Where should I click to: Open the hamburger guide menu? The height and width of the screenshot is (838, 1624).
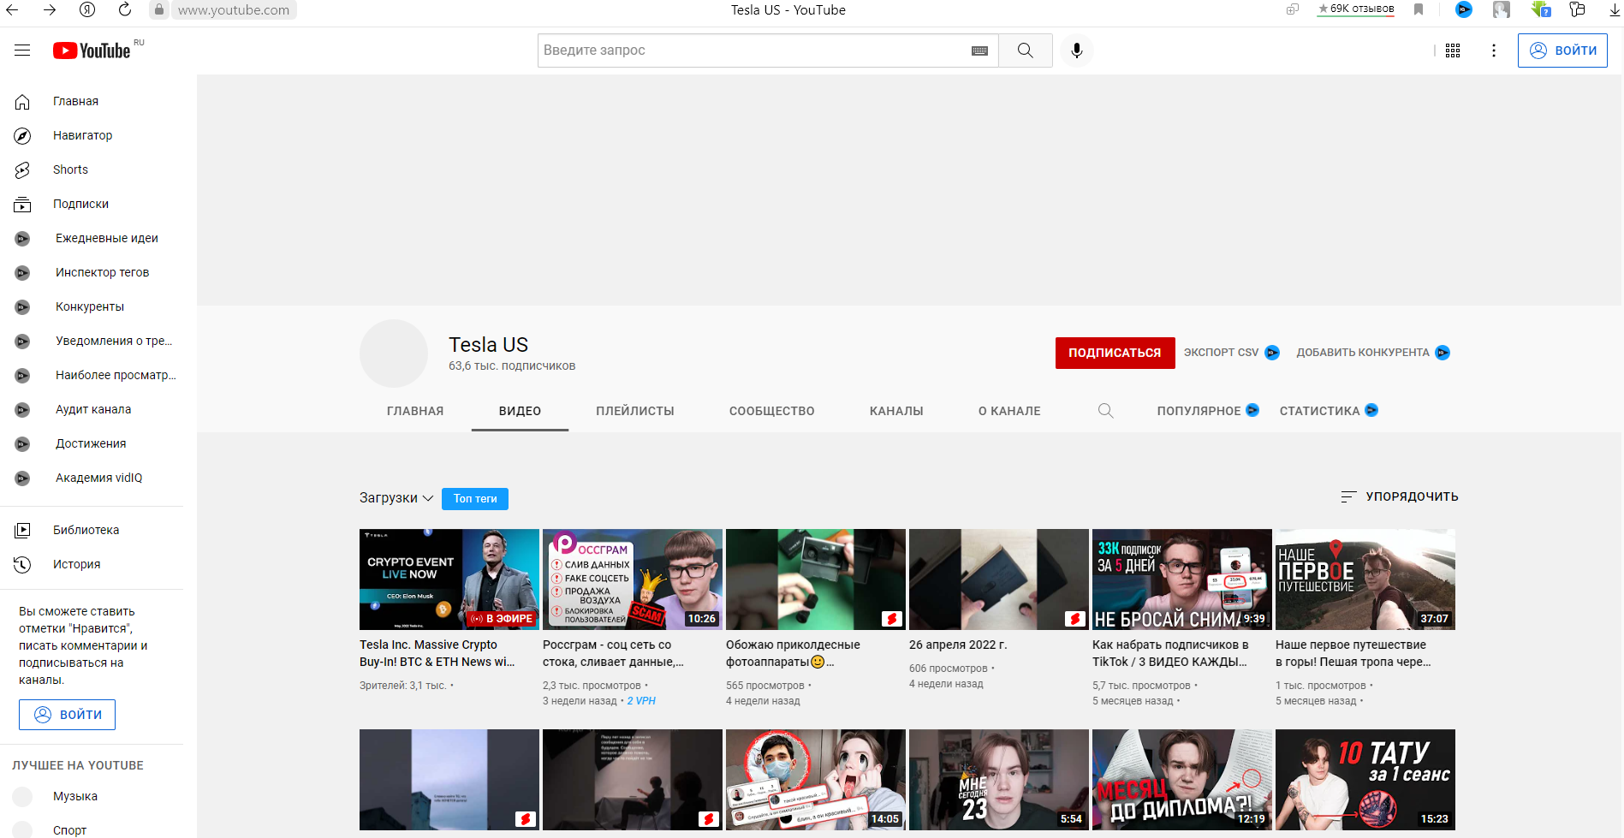pyautogui.click(x=22, y=51)
